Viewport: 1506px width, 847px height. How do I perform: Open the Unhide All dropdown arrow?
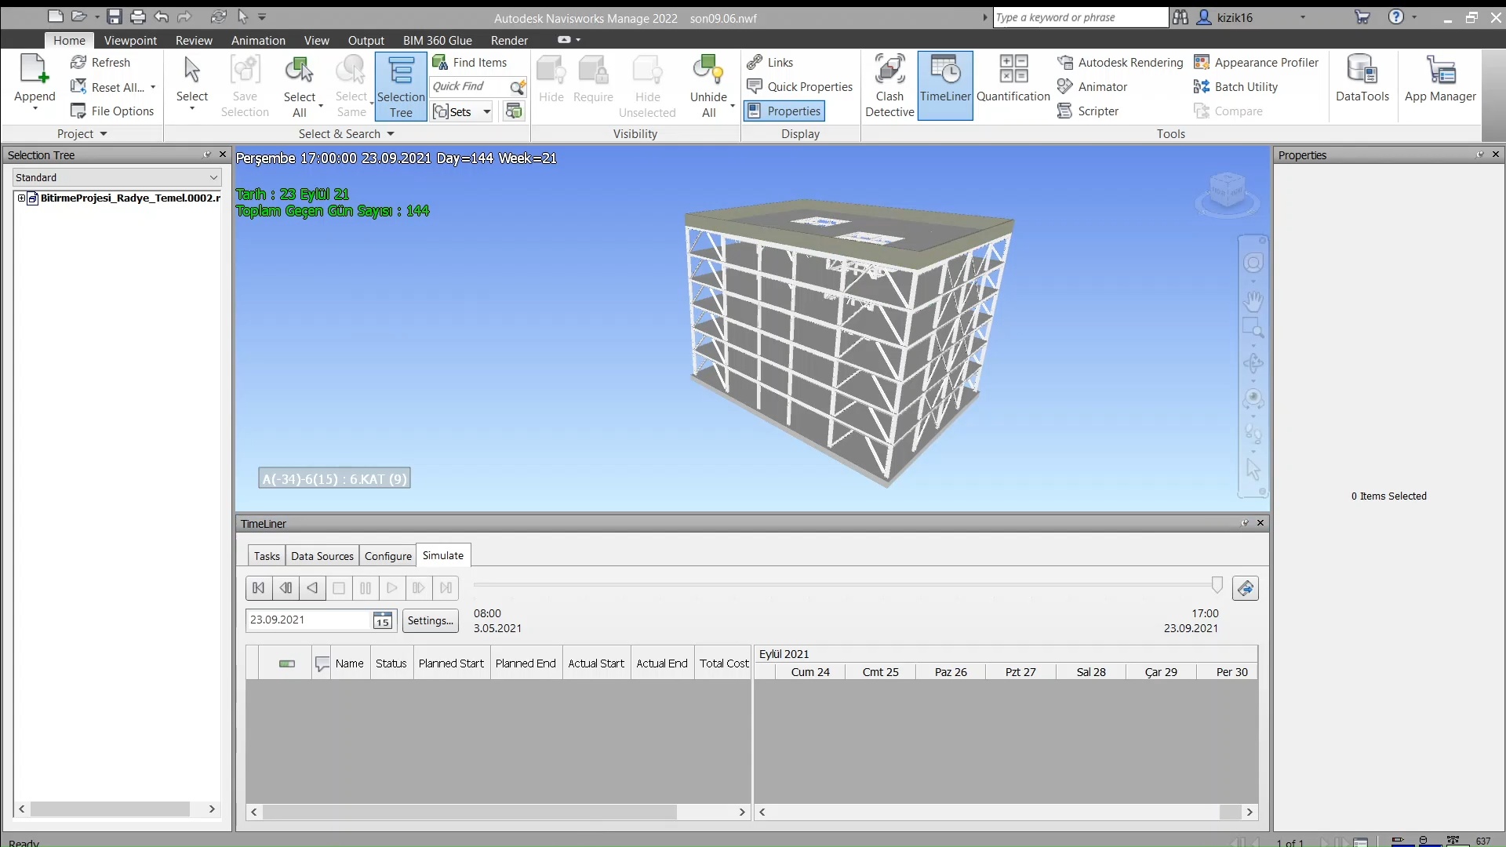click(x=732, y=105)
